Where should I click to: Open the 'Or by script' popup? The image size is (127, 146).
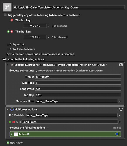coord(16,44)
